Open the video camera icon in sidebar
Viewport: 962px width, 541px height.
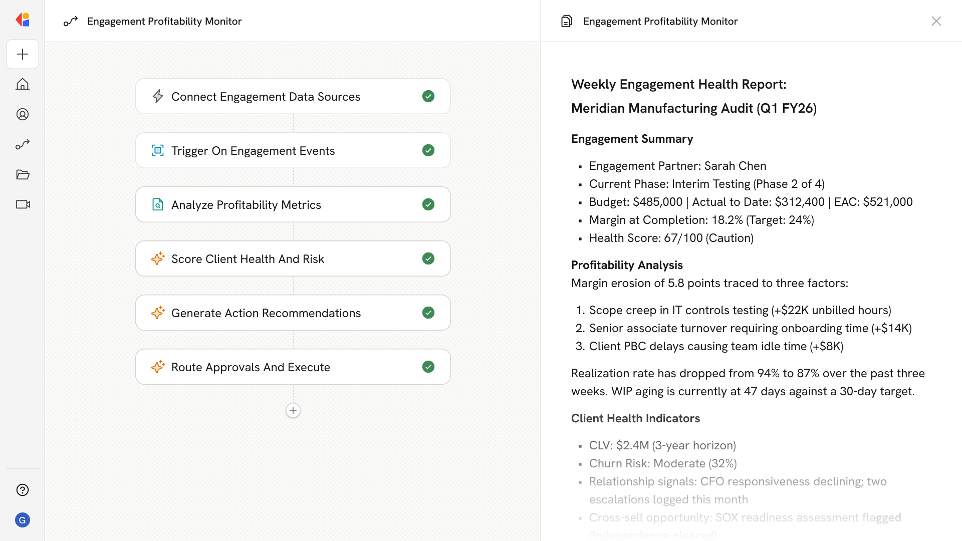(23, 204)
